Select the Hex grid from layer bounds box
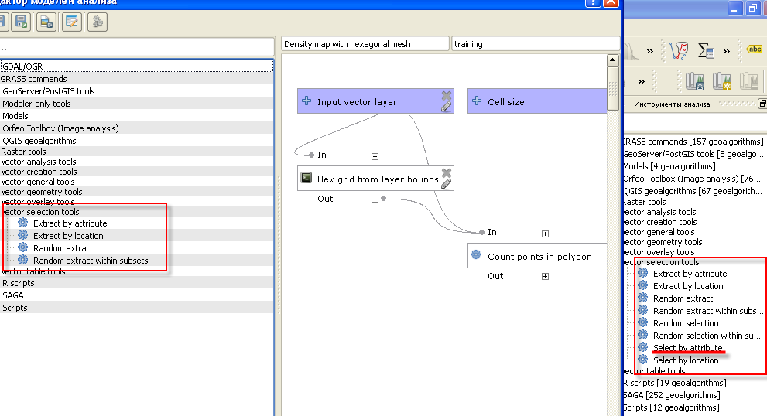 click(x=375, y=179)
